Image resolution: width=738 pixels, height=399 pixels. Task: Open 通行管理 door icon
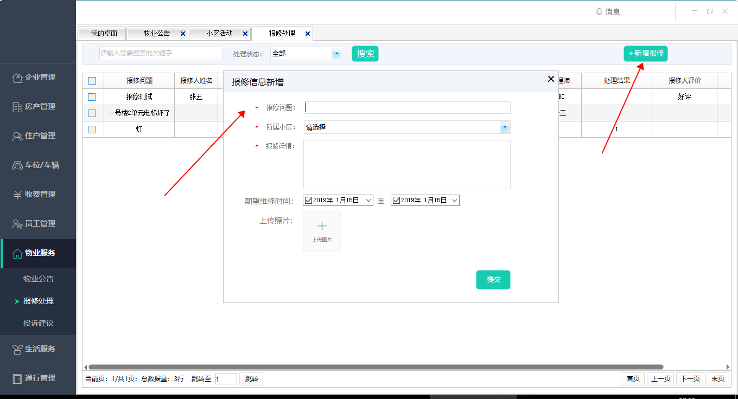(17, 378)
